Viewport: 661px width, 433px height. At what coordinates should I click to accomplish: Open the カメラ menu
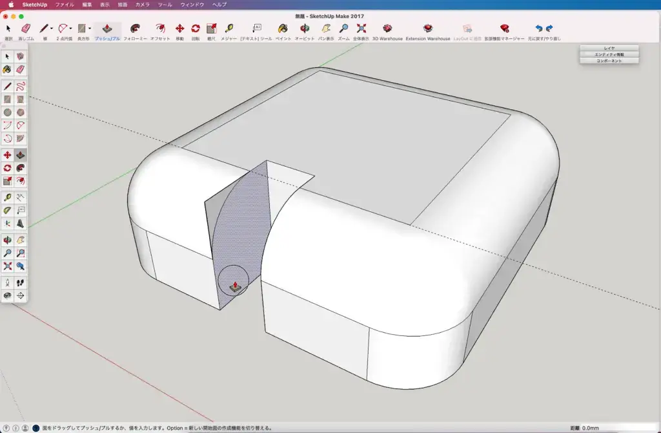point(142,5)
